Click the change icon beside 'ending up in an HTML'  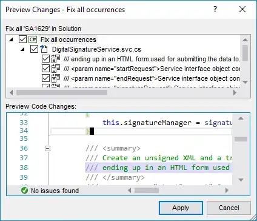(x=56, y=59)
